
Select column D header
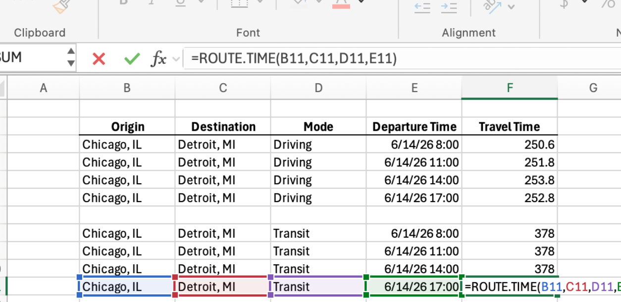[318, 88]
